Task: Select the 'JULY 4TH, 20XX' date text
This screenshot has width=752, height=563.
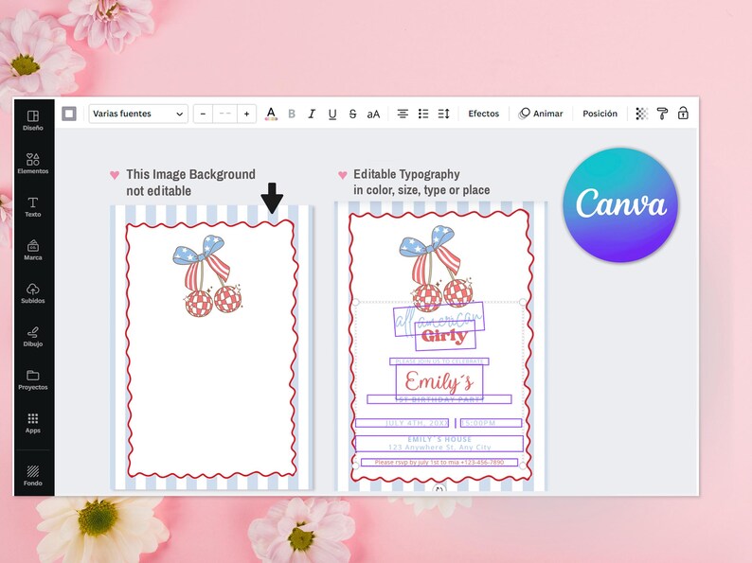Action: 403,423
